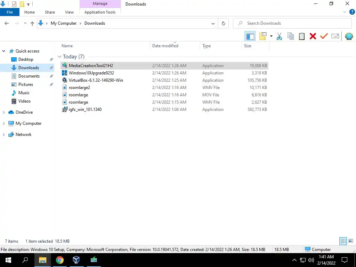Expand the address bar history dropdown
Screen dimensions: 356x267
213,23
